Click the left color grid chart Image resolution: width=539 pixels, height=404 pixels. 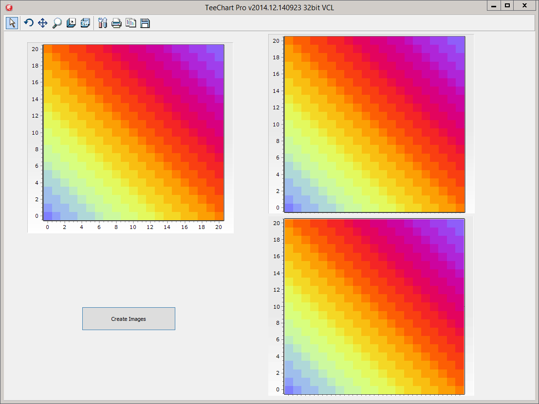130,138
